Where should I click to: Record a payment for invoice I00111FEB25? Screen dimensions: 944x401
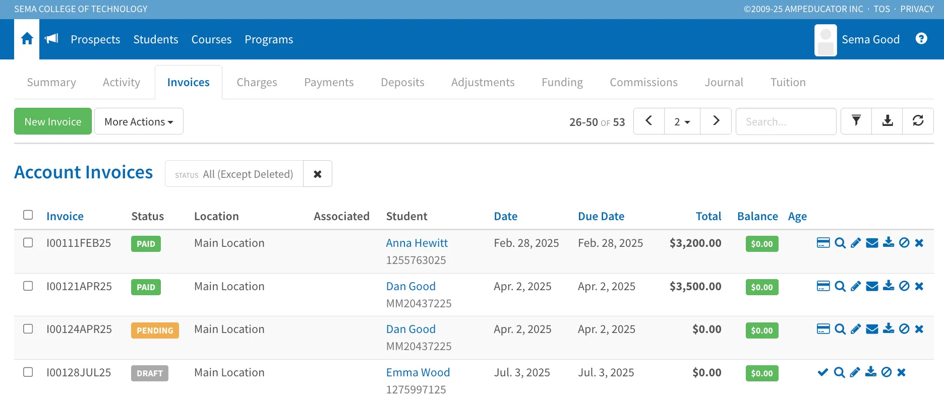[823, 243]
